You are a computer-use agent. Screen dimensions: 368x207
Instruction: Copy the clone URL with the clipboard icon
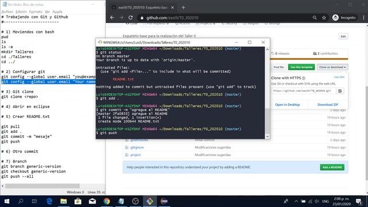340,91
